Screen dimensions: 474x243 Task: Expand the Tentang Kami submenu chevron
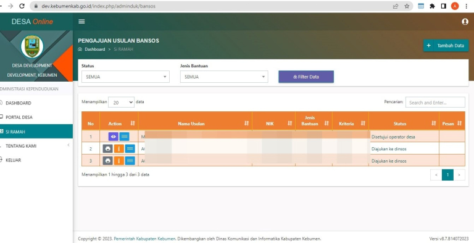click(69, 145)
